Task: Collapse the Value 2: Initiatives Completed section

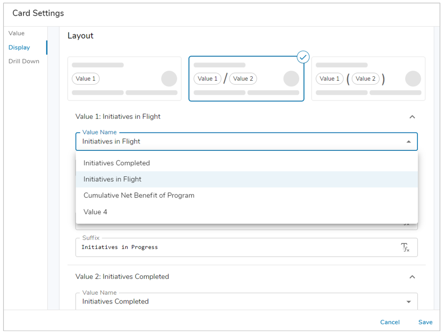Action: (x=412, y=276)
